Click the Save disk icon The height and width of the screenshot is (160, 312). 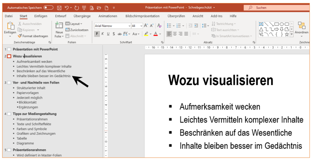59,8
